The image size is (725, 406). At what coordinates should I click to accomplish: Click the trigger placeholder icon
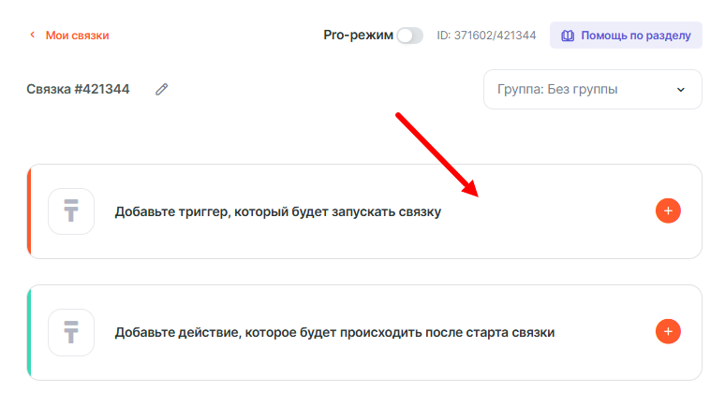(x=71, y=211)
